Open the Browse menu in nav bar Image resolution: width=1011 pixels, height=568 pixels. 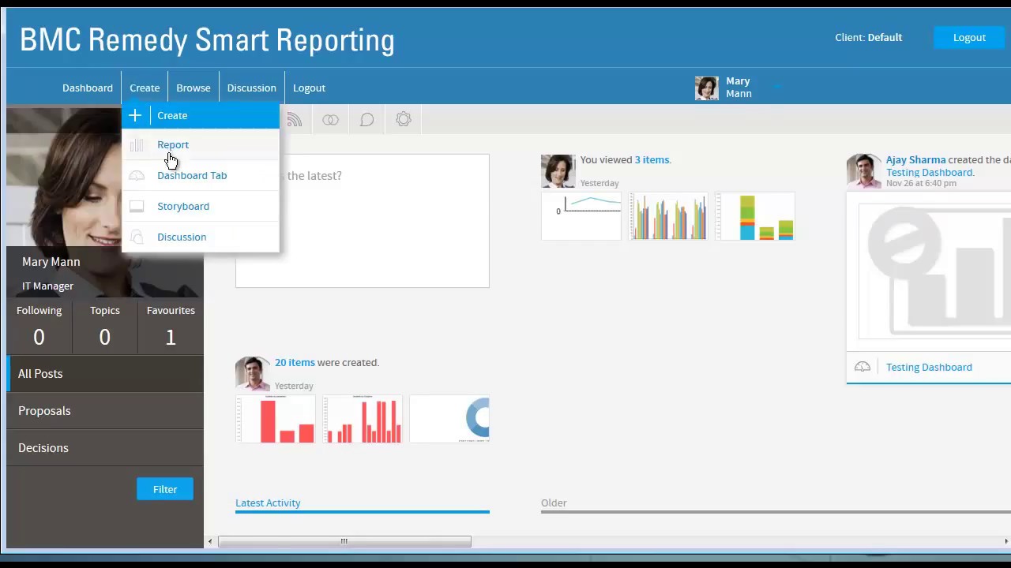click(194, 88)
